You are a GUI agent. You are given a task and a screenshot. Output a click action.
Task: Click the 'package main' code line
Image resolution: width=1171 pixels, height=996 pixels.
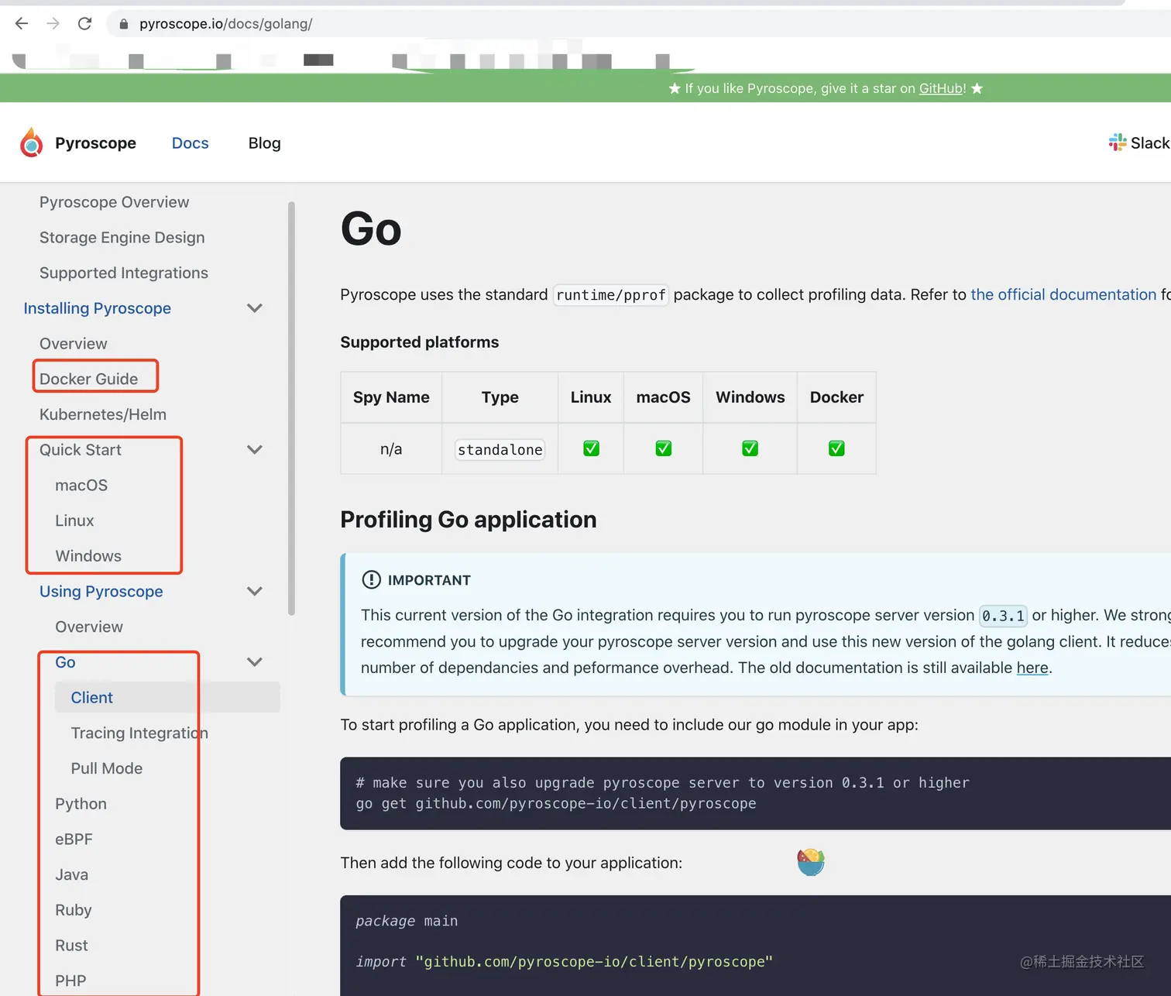coord(407,921)
